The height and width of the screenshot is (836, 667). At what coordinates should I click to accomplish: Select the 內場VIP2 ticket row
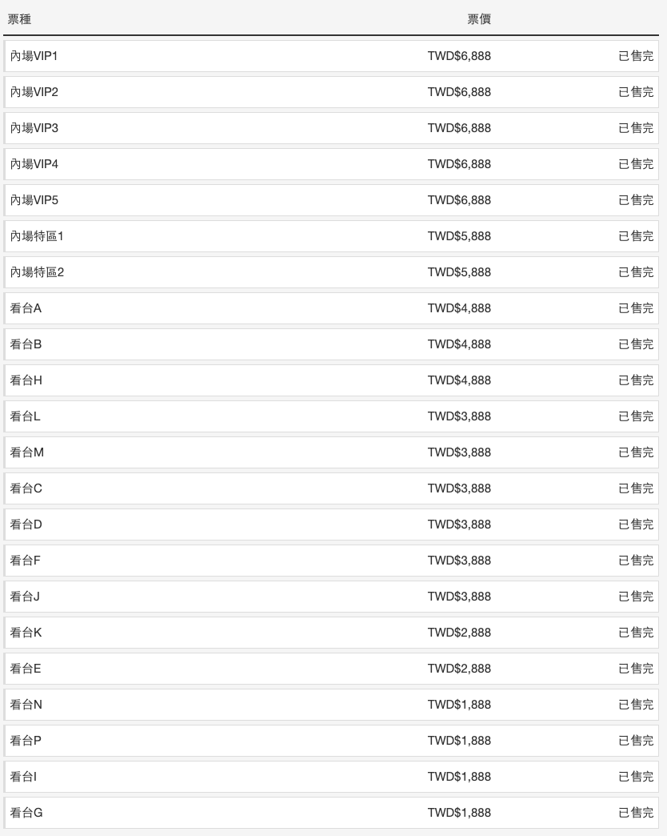pyautogui.click(x=331, y=92)
